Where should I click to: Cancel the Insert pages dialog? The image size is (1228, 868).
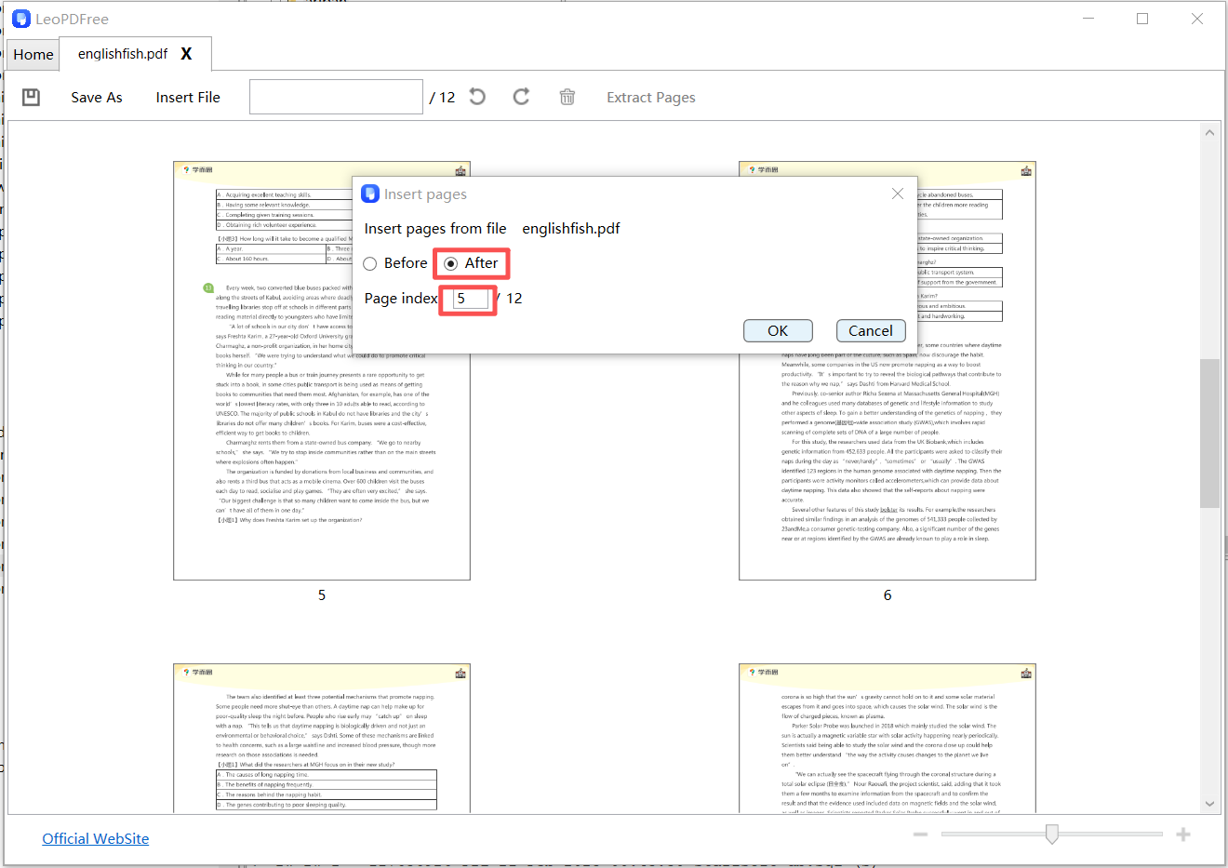870,330
